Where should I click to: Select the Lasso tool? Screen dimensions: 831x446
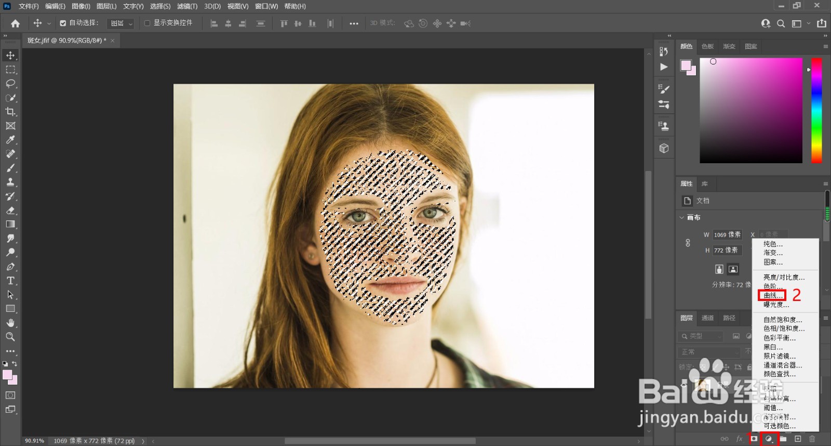(x=10, y=84)
